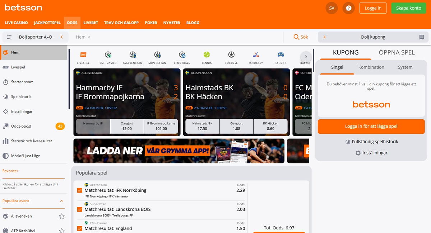Click the sports filter sliders icon
Screen dimensions: 431x233
click(9, 37)
